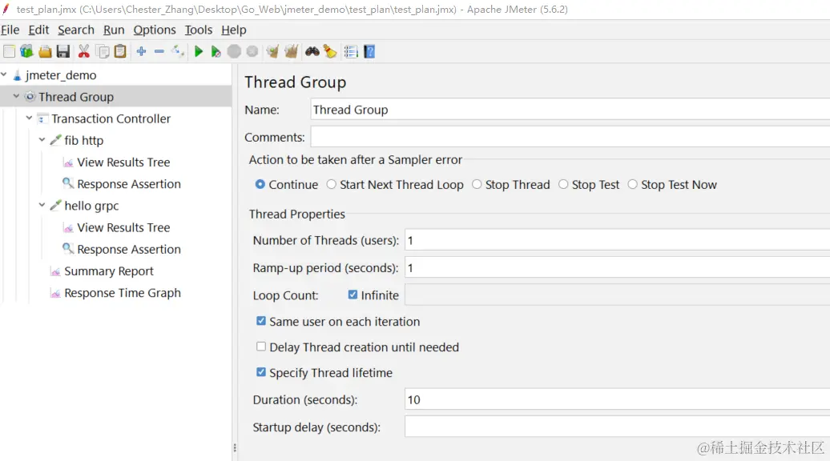Viewport: 830px width, 461px height.
Task: Click the Summary Report icon in tree
Action: pos(55,271)
